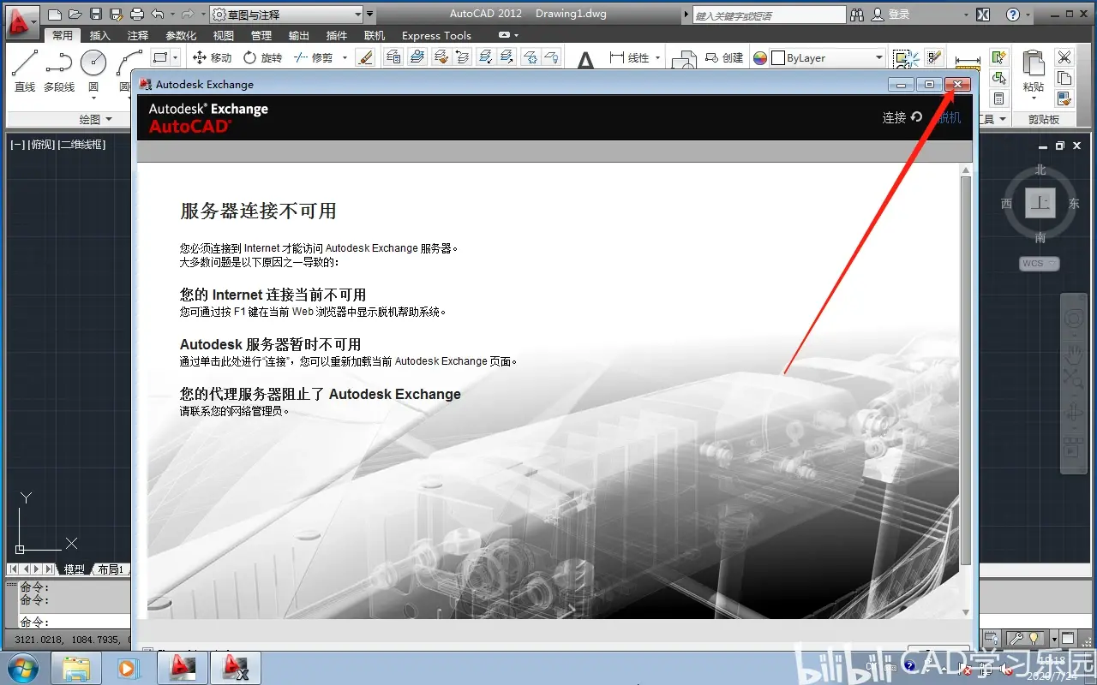Click the Erase brush icon
The image size is (1097, 685).
[x=365, y=57]
